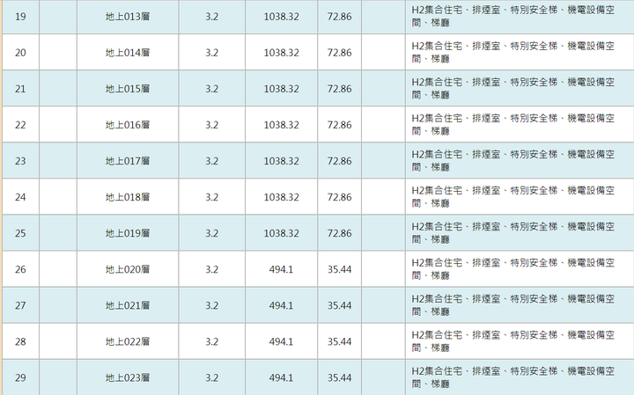Click area 494.1 in row 29
The image size is (634, 395).
(x=282, y=378)
